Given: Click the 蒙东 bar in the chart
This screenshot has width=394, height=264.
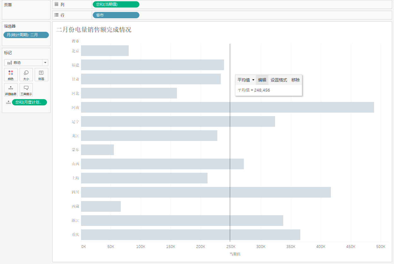Looking at the screenshot, I should click(x=97, y=150).
